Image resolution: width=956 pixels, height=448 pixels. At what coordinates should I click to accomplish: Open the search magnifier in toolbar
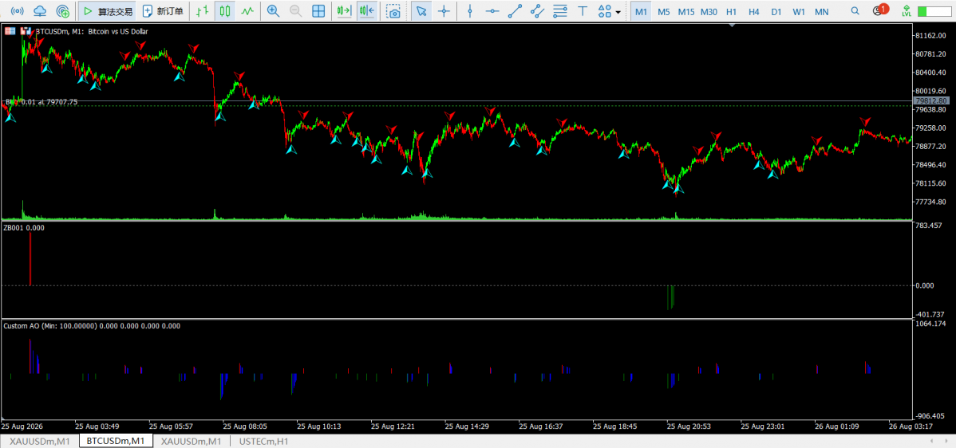[x=855, y=11]
